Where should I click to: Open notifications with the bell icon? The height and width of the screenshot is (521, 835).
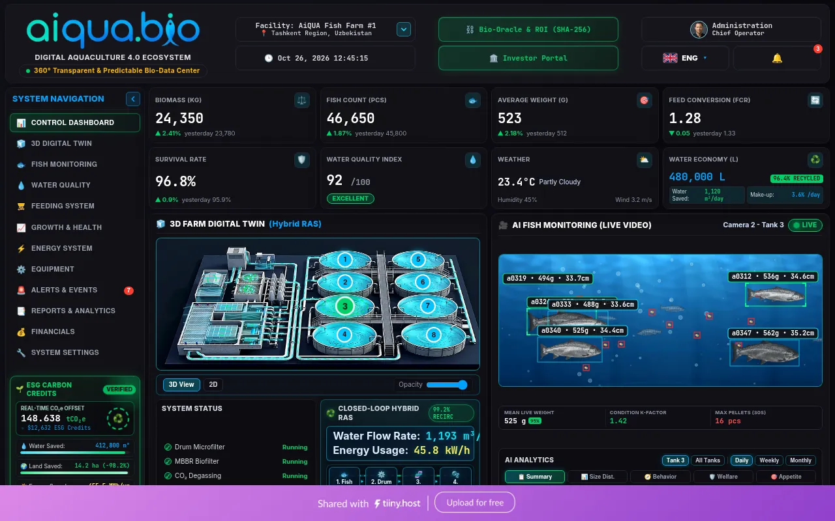click(x=777, y=58)
